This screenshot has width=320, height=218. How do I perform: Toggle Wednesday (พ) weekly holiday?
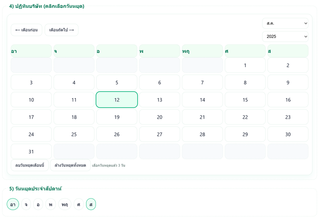tap(51, 204)
